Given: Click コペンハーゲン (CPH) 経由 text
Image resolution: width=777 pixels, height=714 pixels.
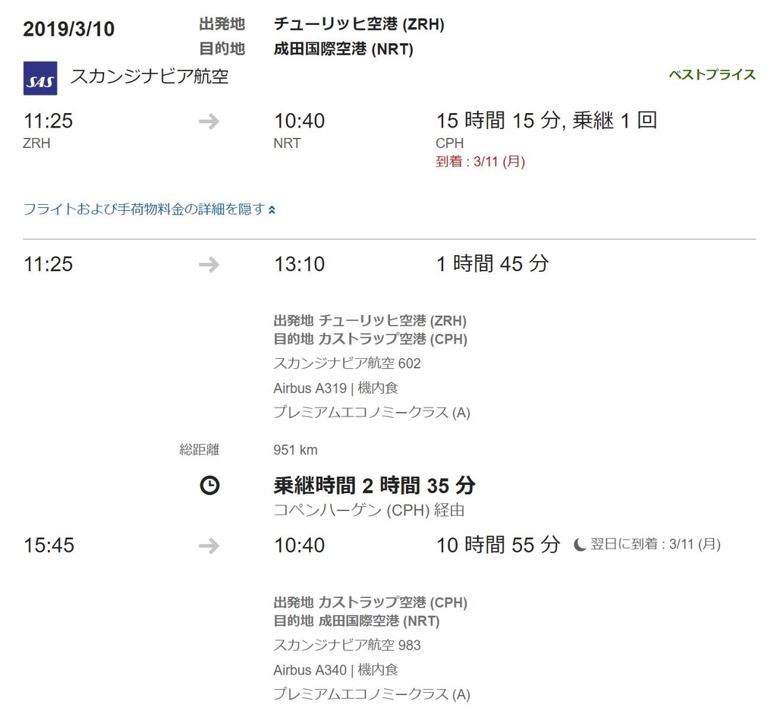Looking at the screenshot, I should tap(370, 510).
